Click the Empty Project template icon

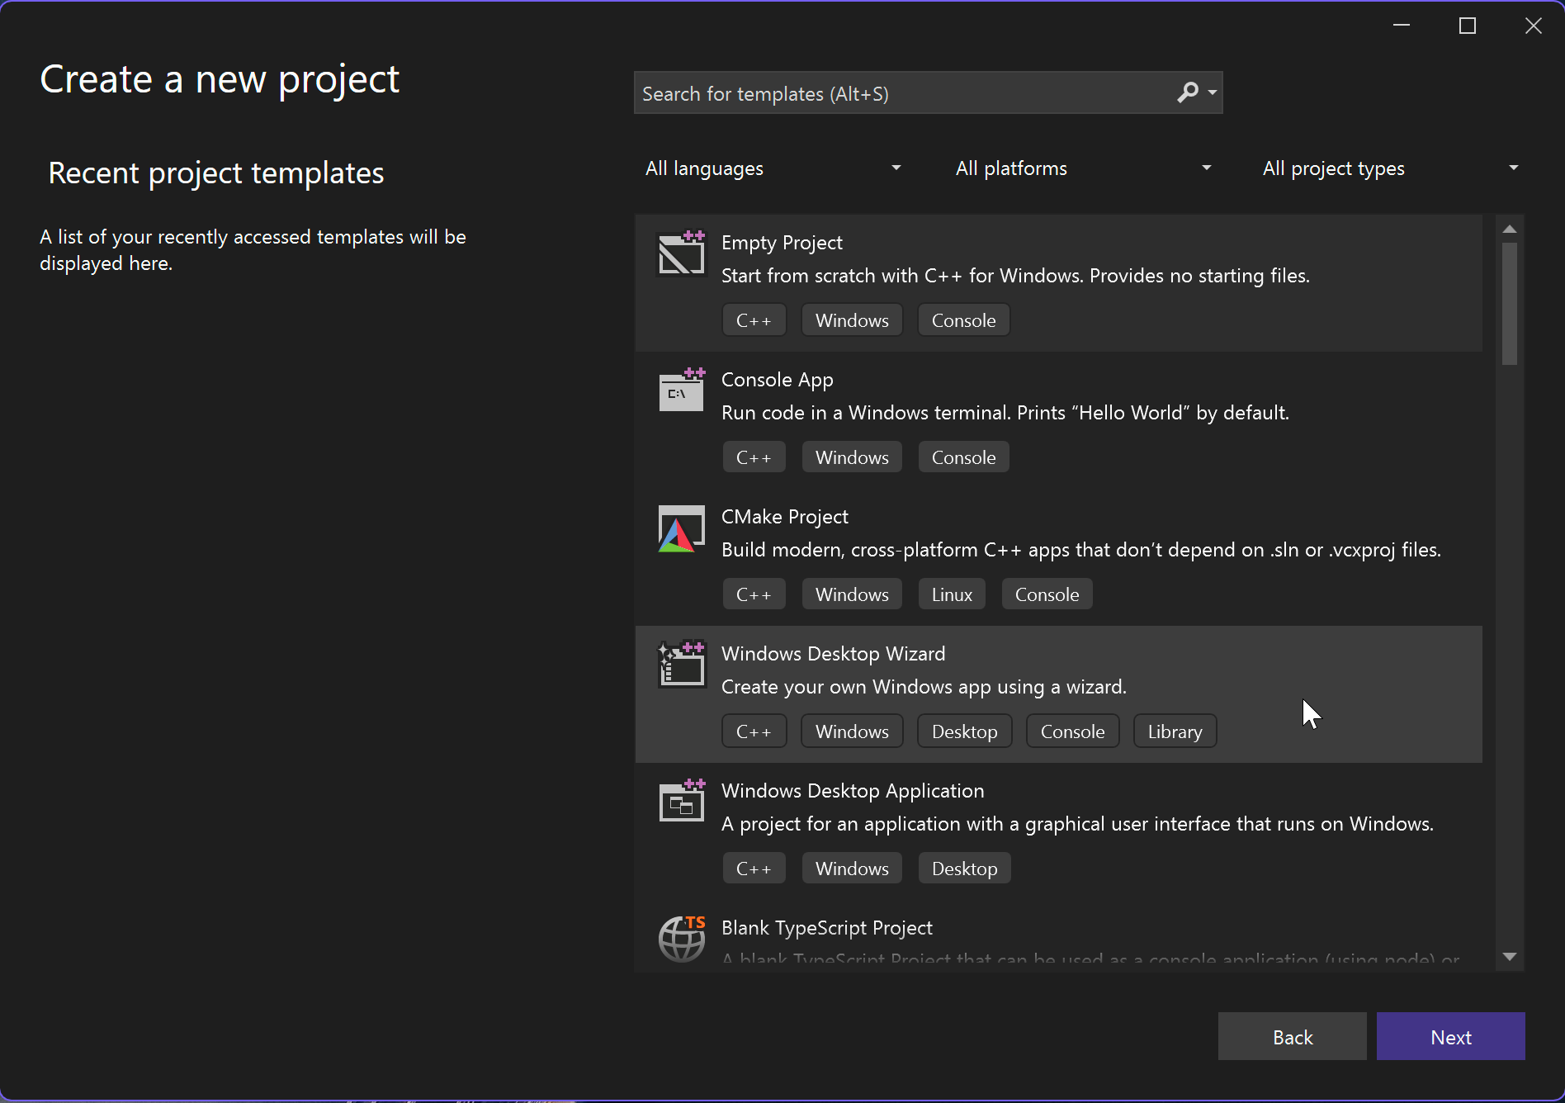(682, 253)
